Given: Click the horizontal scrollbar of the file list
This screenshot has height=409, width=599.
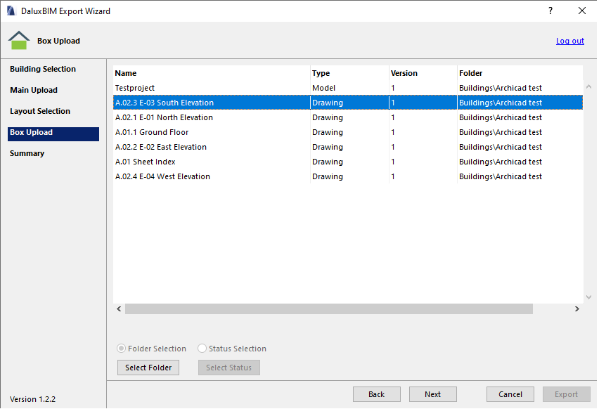Looking at the screenshot, I should click(x=328, y=309).
